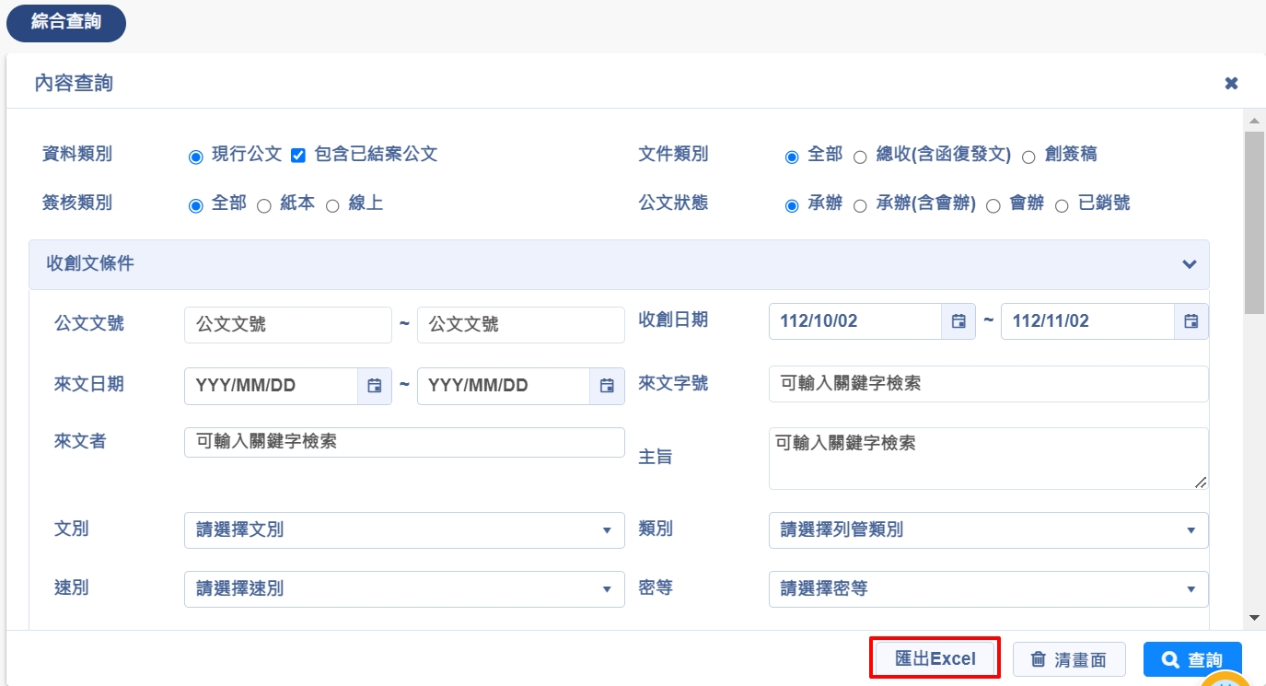Click the 收創日期 end field 112/11/02
The width and height of the screenshot is (1266, 686).
(1087, 321)
